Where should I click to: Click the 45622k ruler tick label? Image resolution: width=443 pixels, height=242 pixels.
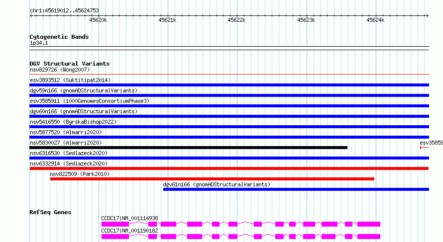tap(236, 20)
